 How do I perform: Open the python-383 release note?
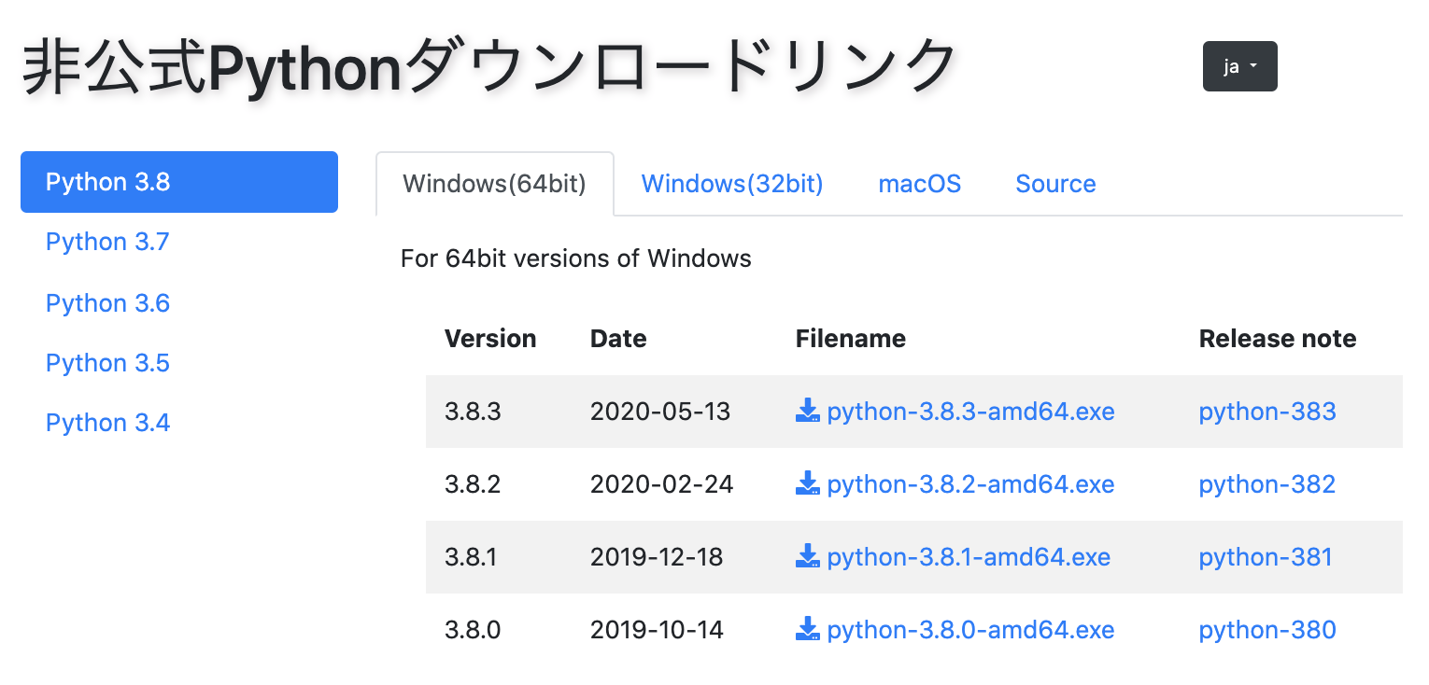[x=1266, y=411]
